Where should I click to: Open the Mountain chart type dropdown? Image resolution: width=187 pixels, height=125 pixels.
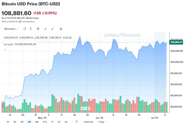[11, 29]
